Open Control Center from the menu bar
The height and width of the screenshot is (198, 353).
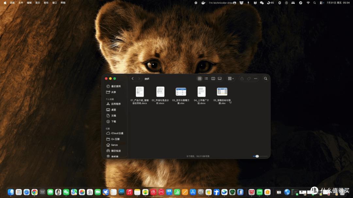[322, 3]
